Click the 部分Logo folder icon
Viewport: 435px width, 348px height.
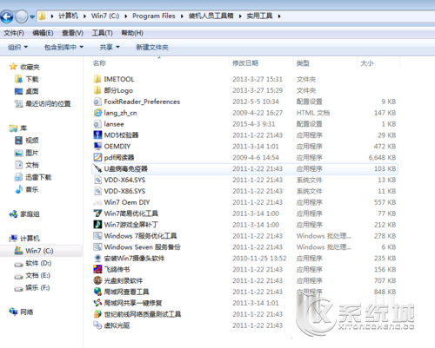coord(97,90)
